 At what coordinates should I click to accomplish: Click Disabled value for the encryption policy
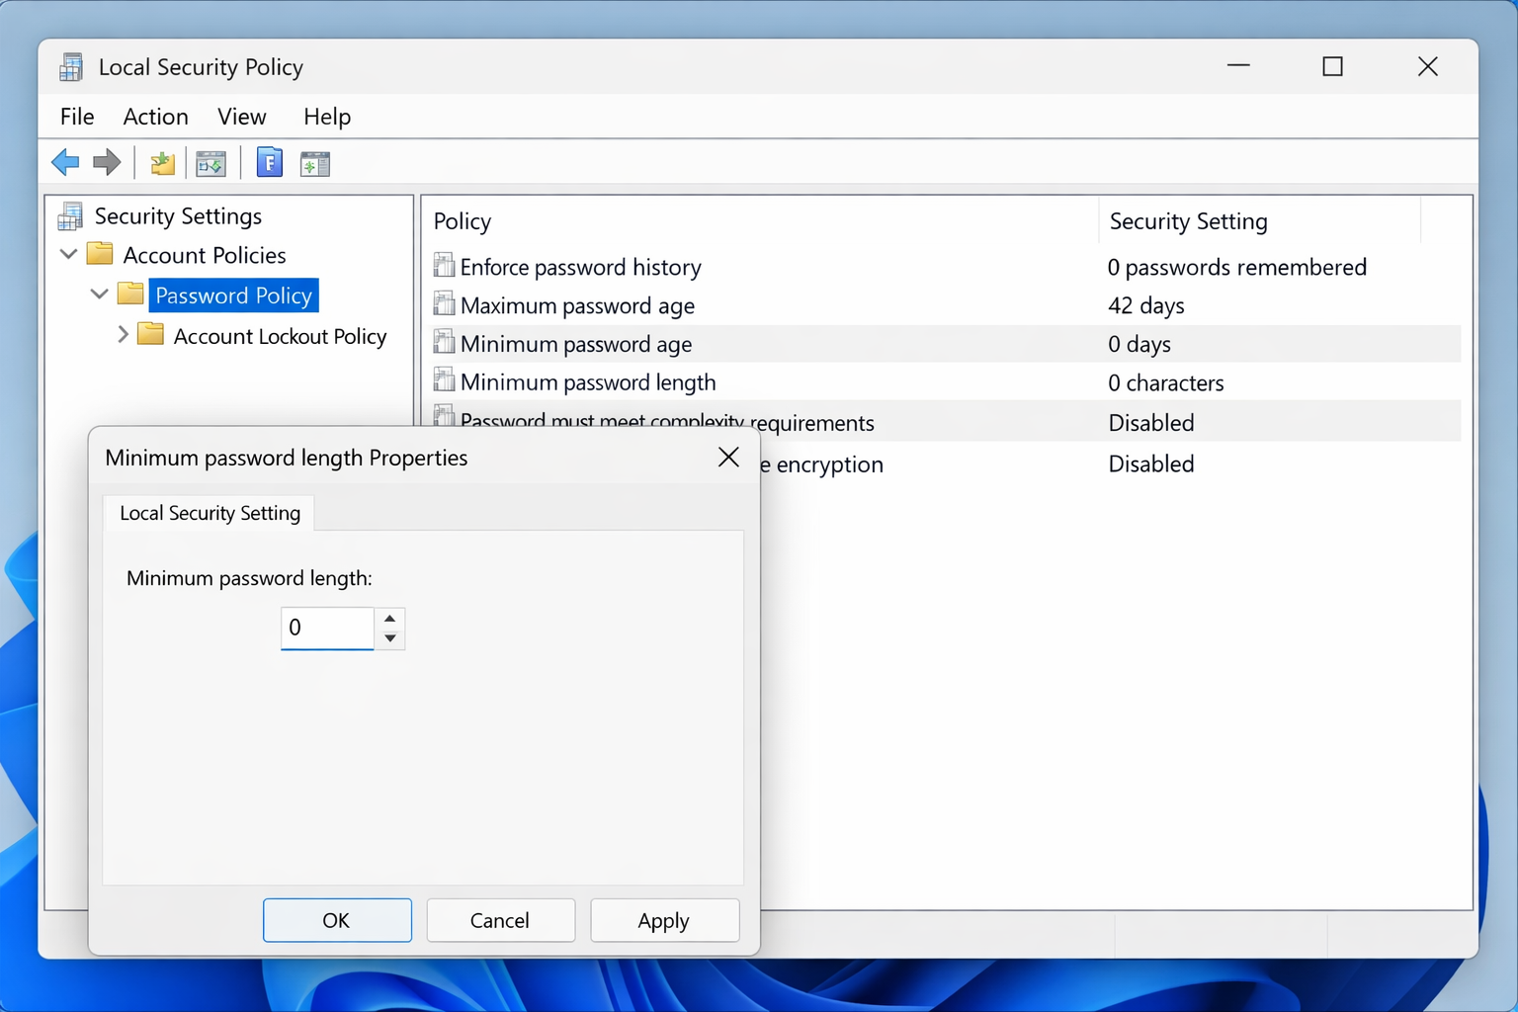pyautogui.click(x=1151, y=464)
